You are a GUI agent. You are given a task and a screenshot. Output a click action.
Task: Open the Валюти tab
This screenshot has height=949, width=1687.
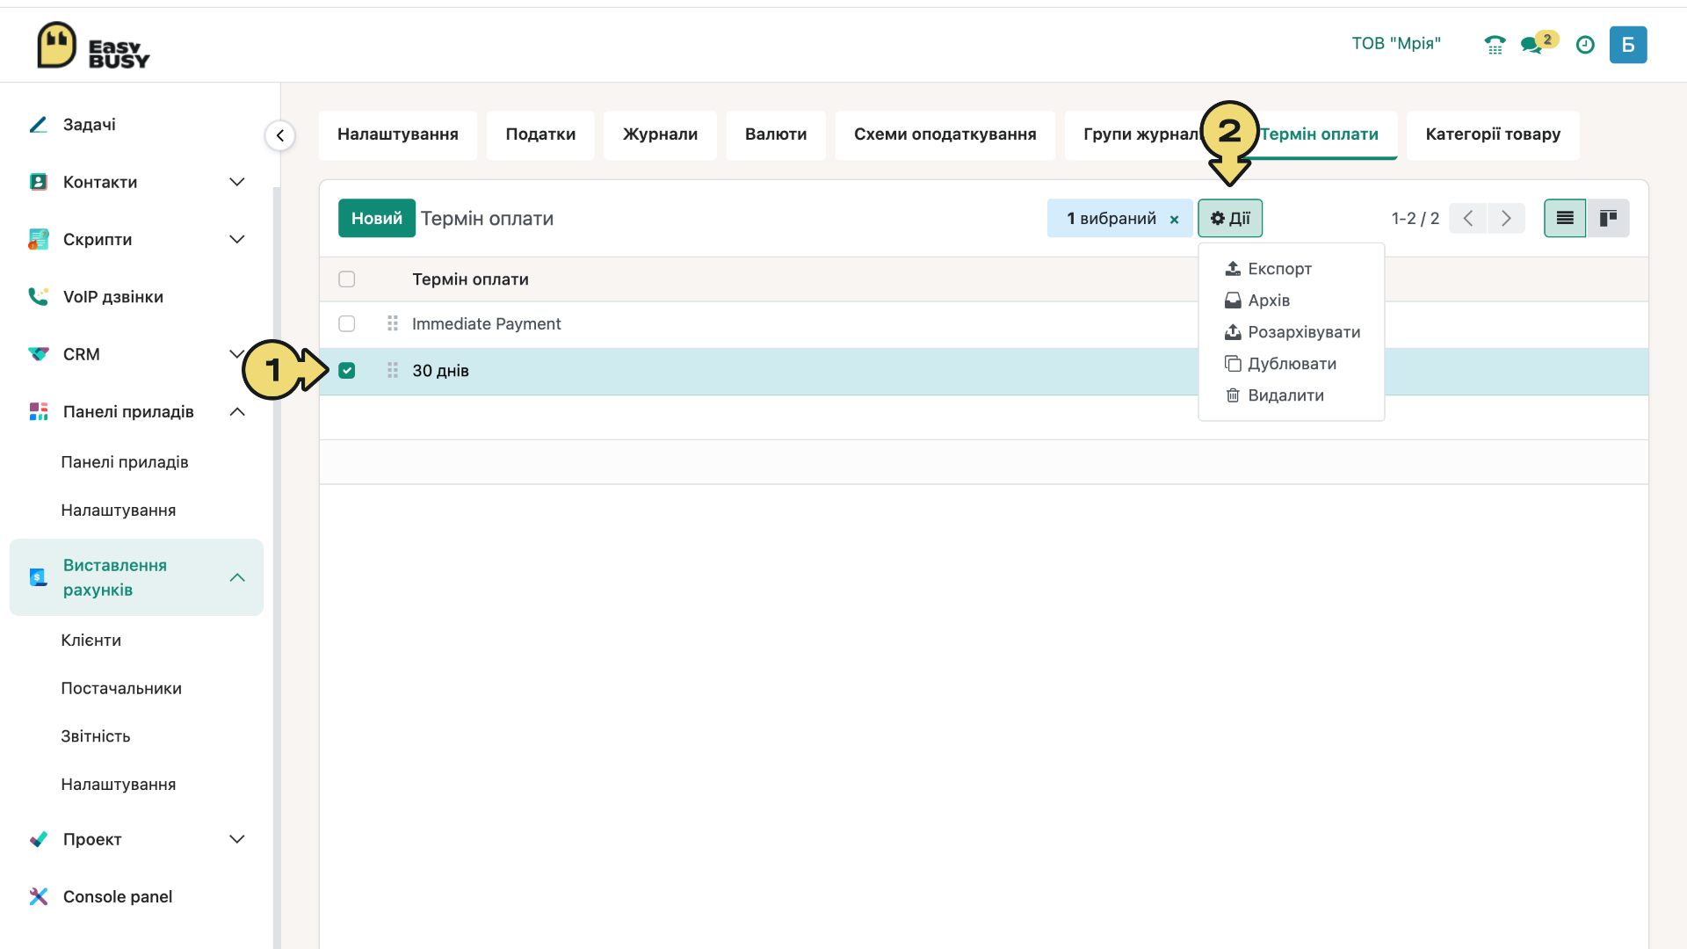[x=776, y=134]
